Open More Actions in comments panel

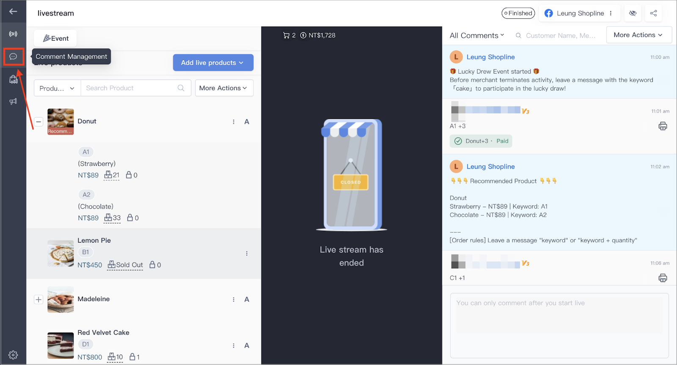point(638,35)
